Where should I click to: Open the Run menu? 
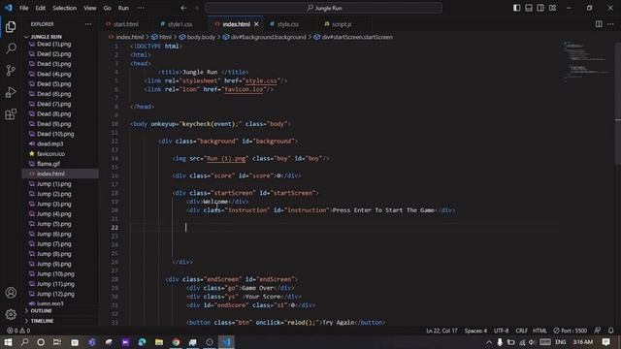123,8
